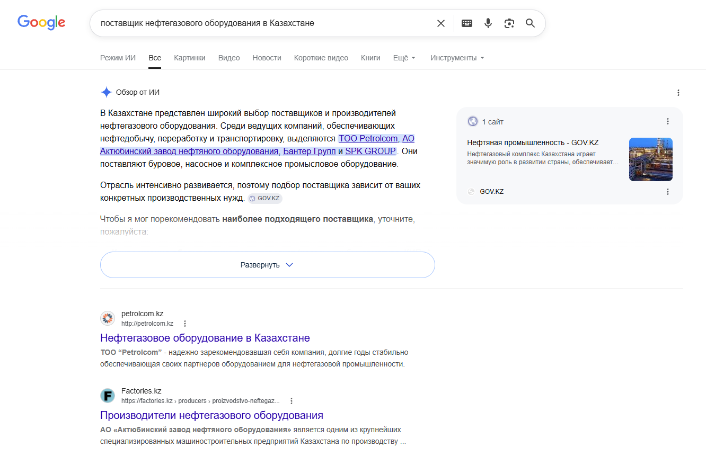Open the Бантер Групп link
Viewport: 706px width, 456px height.
click(310, 151)
